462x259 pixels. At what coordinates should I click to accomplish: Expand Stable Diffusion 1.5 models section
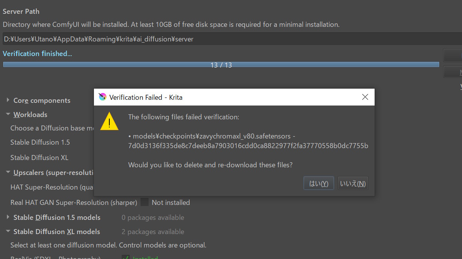[x=8, y=218]
